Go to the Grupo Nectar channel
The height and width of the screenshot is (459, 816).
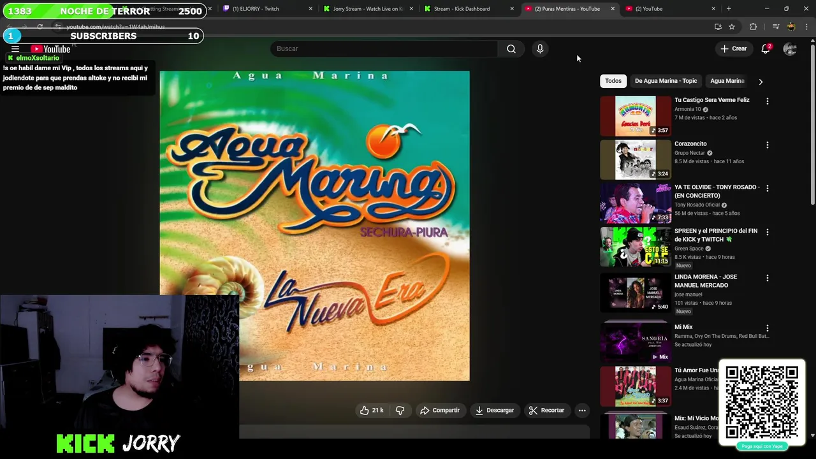pyautogui.click(x=690, y=153)
